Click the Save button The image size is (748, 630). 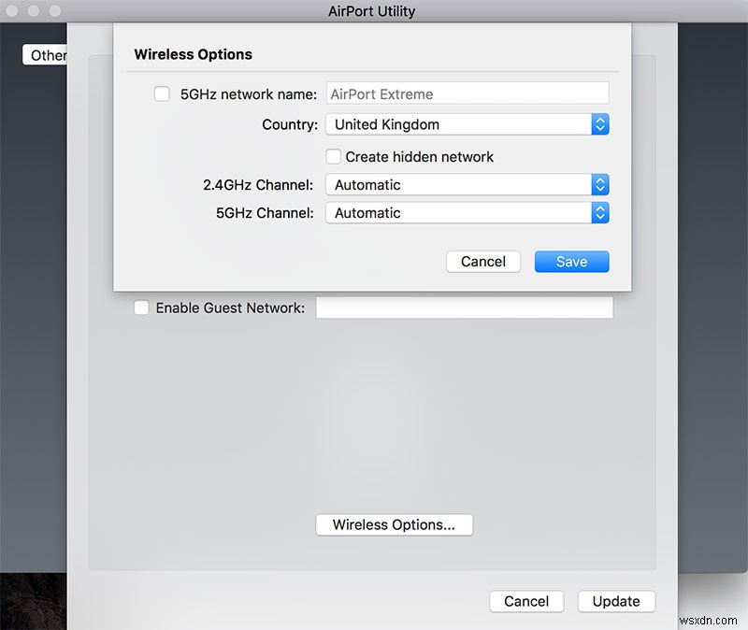point(571,262)
